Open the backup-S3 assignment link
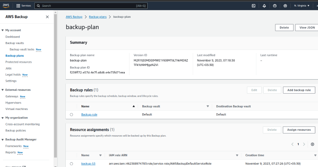This screenshot has height=167, width=318. point(88,164)
